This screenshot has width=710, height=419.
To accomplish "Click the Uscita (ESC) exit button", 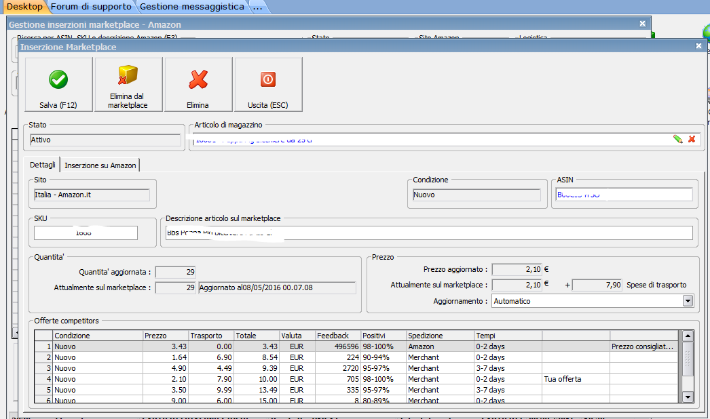I will pos(268,84).
